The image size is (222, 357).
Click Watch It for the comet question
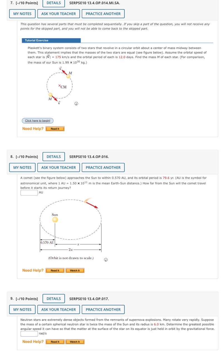coord(75,270)
